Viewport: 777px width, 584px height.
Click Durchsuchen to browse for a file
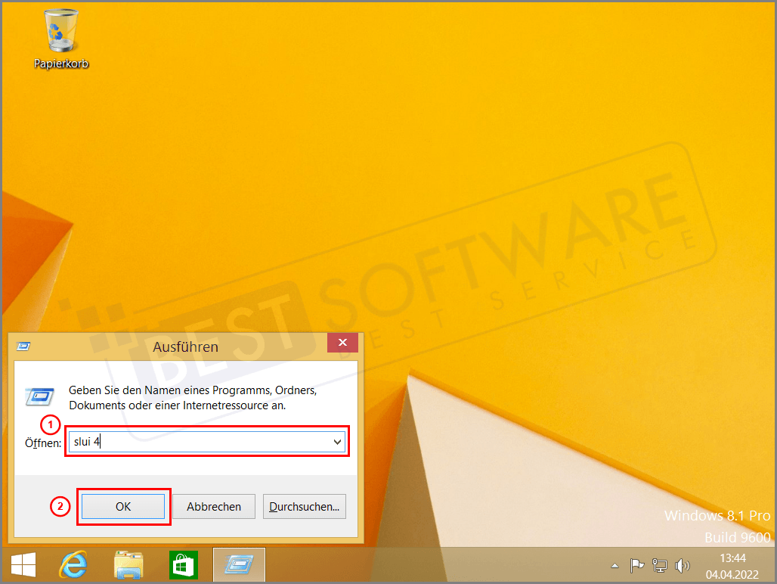coord(304,506)
